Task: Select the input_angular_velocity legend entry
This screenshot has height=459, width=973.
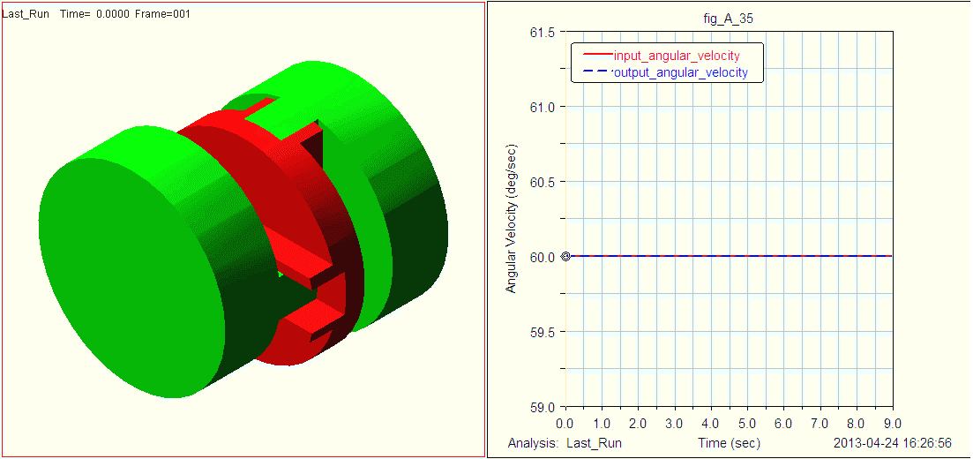Action: pyautogui.click(x=660, y=56)
